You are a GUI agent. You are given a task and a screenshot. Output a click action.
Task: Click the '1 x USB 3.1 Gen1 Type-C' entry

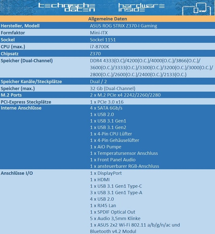pyautogui.click(x=116, y=186)
